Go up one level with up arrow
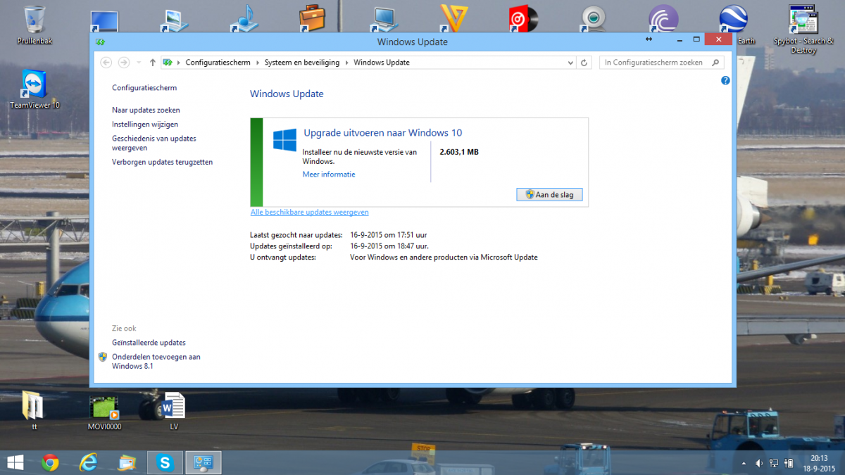Viewport: 845px width, 475px height. pos(153,63)
